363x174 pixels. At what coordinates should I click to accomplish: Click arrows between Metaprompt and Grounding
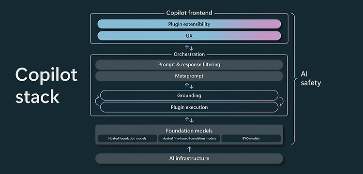point(189,86)
